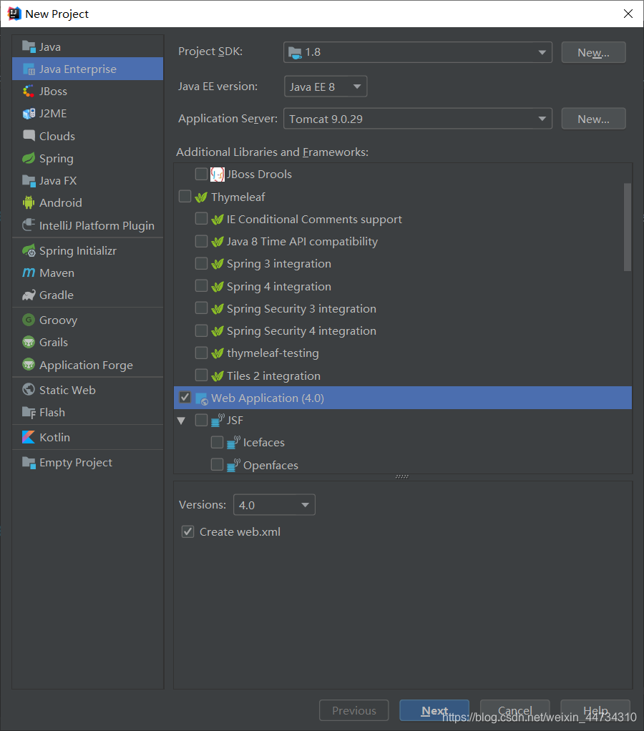Click the Application Forge icon

[29, 365]
